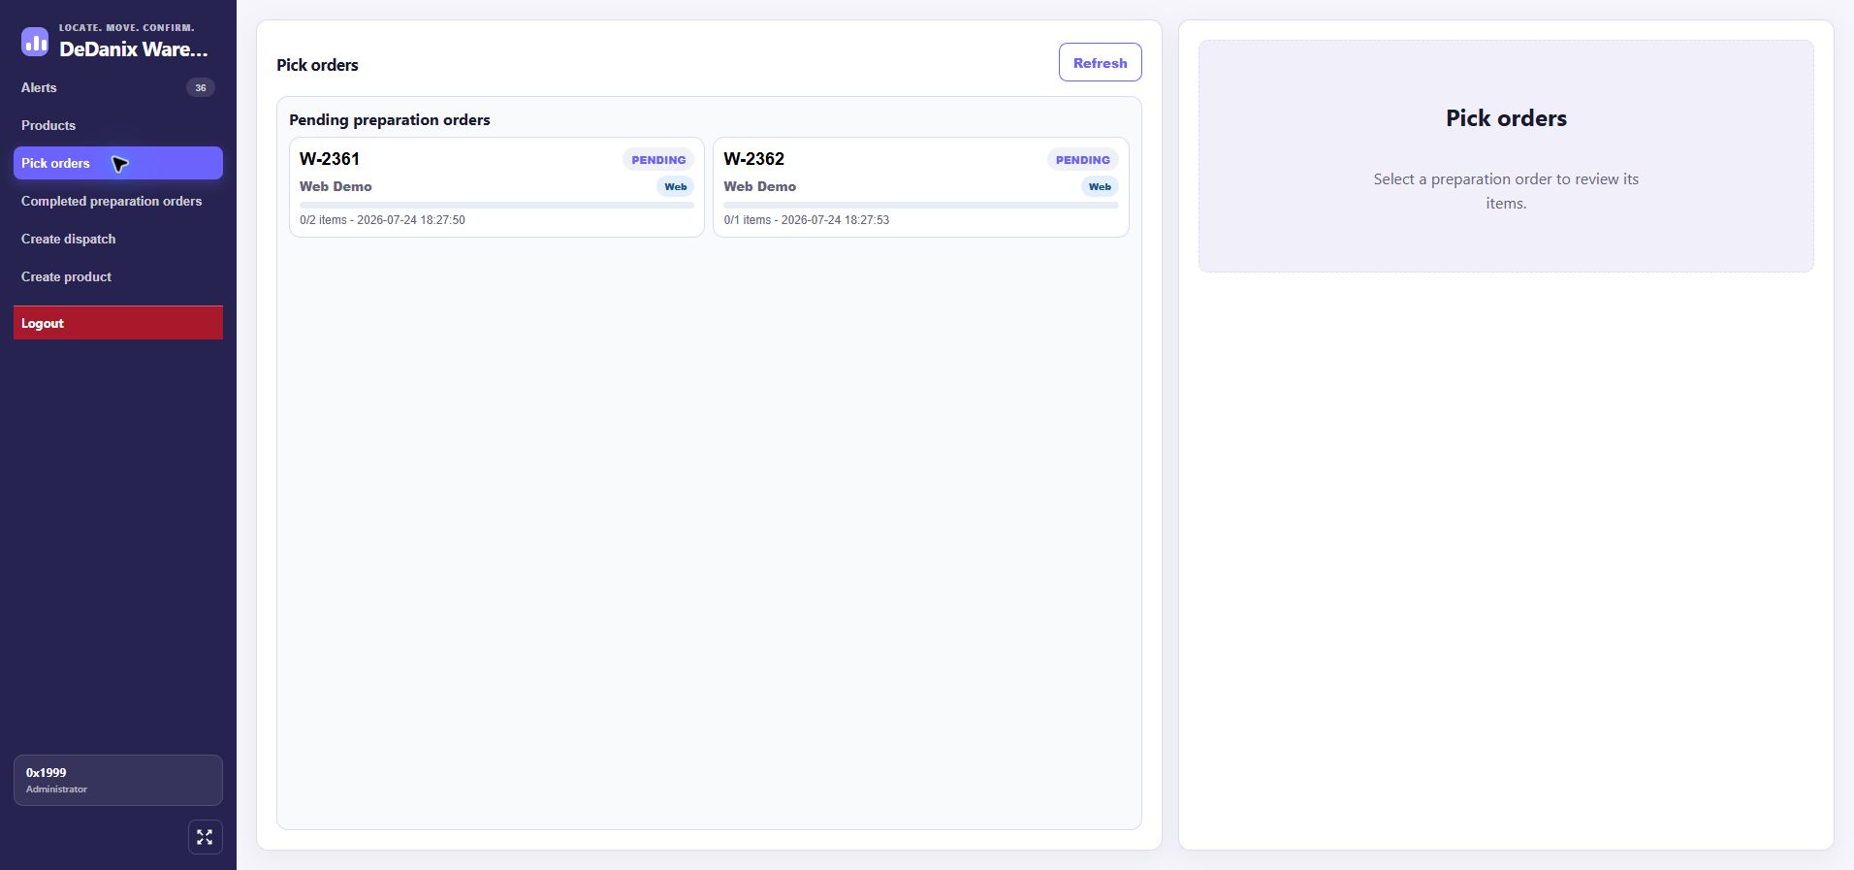Click Web Demo under W-2362
The width and height of the screenshot is (1854, 870).
[x=759, y=186]
